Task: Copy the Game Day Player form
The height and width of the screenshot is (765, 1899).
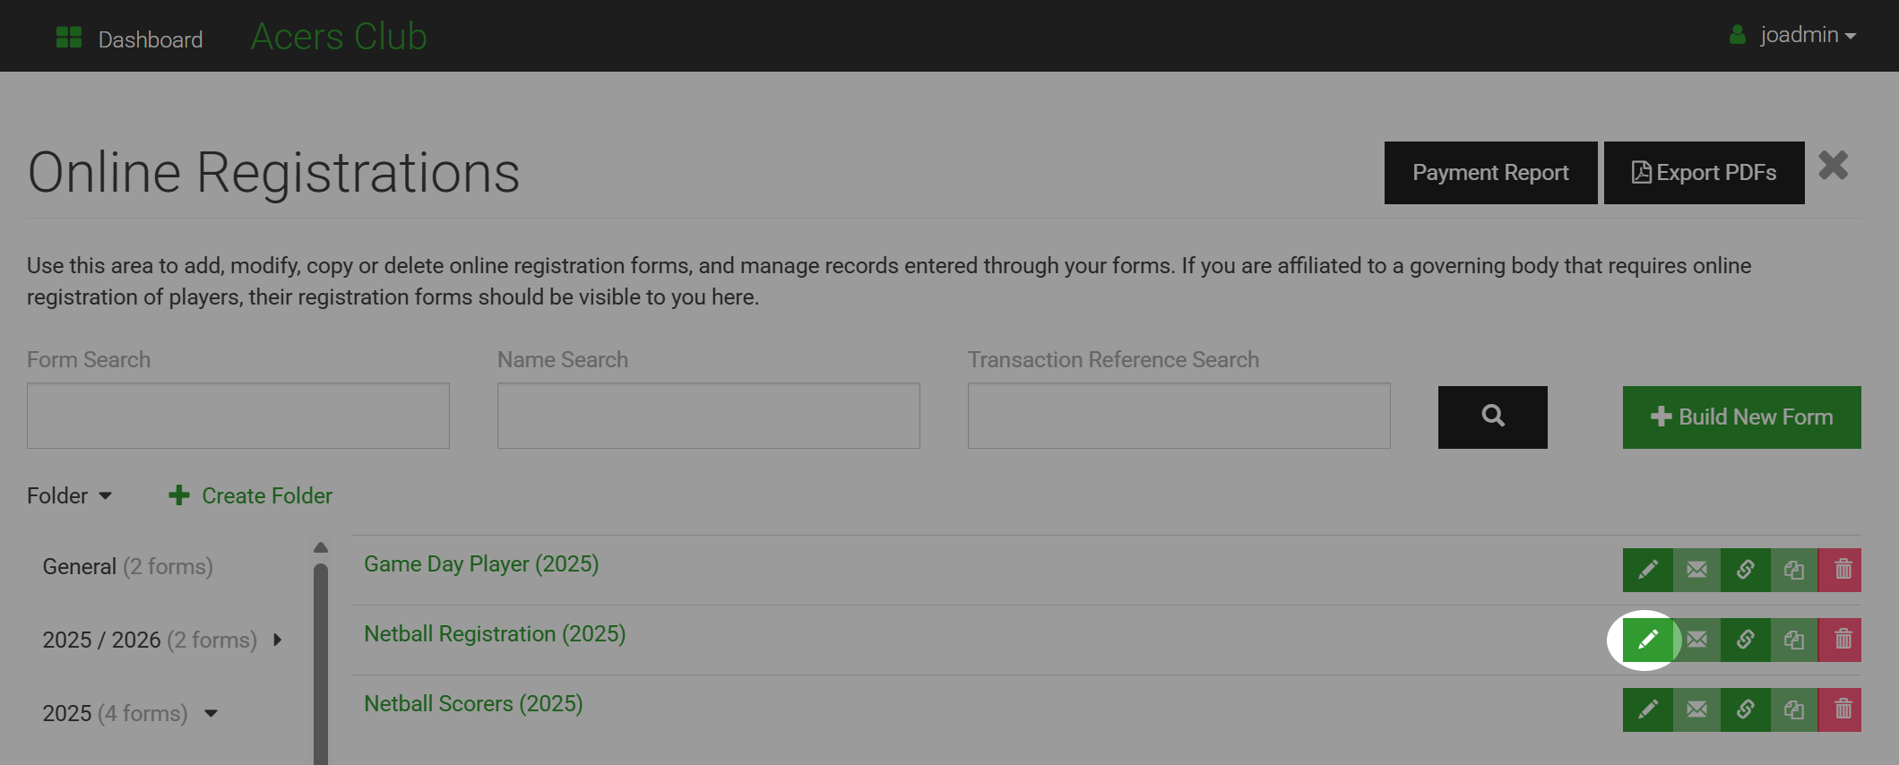Action: point(1793,570)
